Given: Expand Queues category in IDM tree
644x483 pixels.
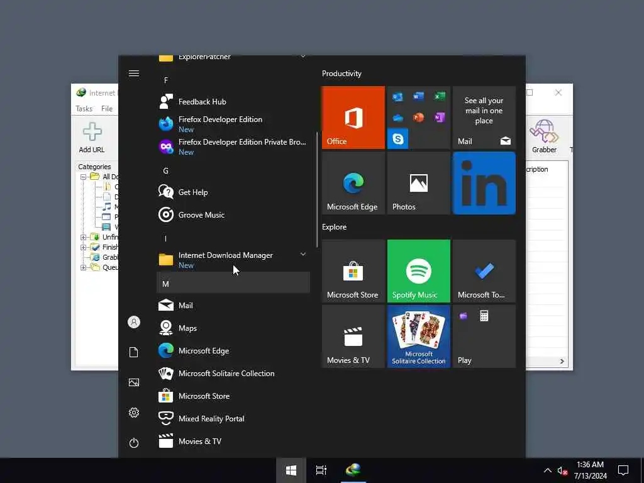Looking at the screenshot, I should 83,267.
